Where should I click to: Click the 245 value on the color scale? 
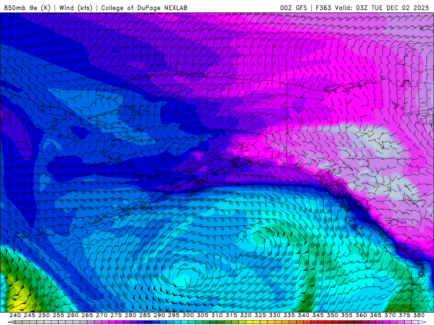29,315
